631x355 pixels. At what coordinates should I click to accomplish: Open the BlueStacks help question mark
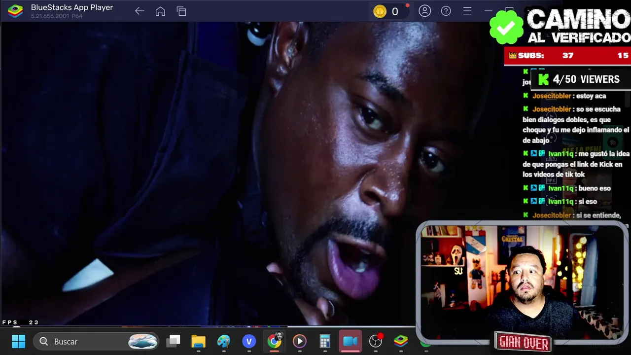tap(446, 11)
